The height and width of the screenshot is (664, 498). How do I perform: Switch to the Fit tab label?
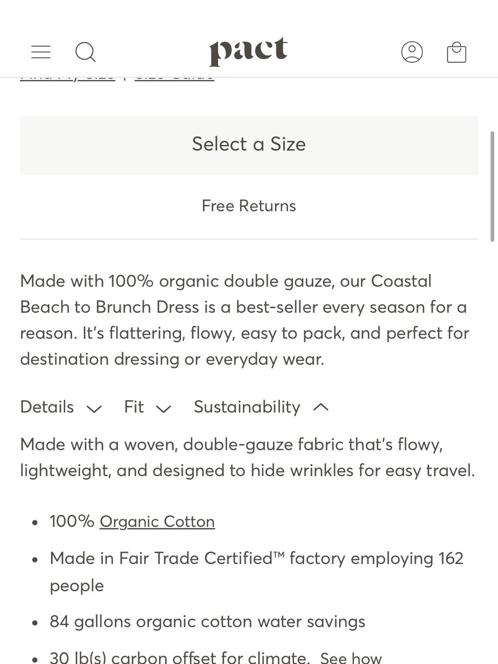click(134, 407)
